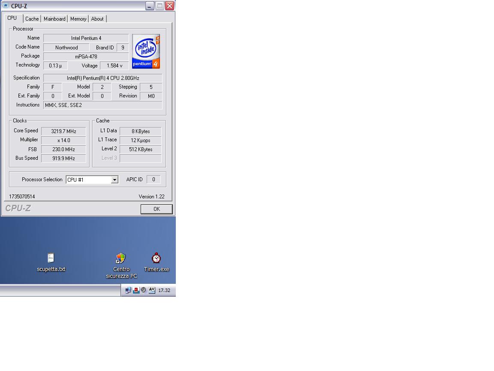The height and width of the screenshot is (371, 494).
Task: Click the Ext. Model value field
Action: [102, 96]
